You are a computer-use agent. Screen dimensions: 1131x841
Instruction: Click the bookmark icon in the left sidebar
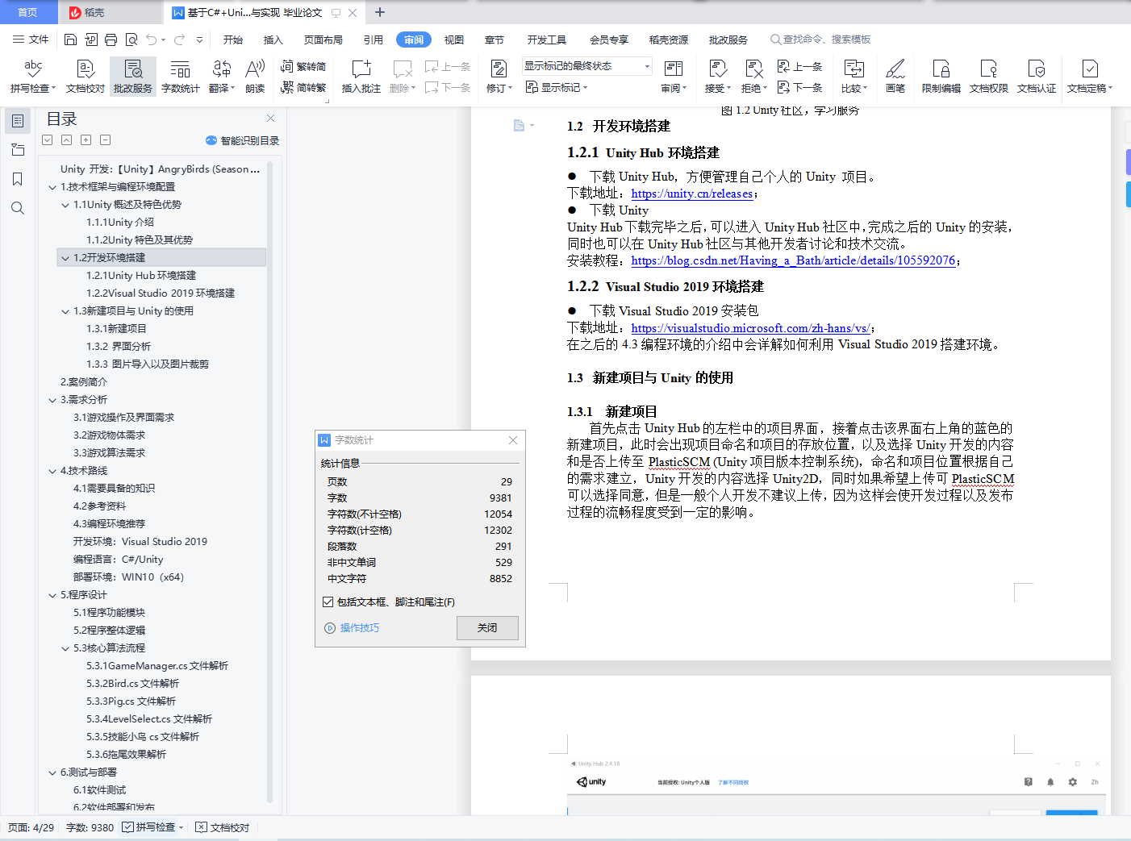coord(18,179)
